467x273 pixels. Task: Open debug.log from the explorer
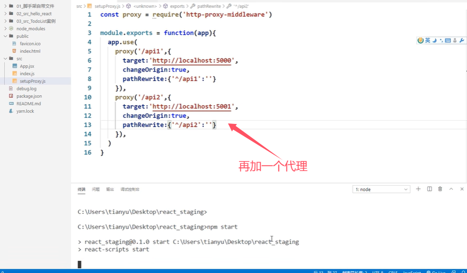pyautogui.click(x=27, y=88)
